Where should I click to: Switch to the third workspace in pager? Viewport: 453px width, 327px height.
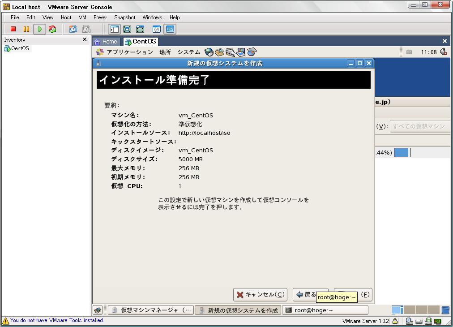pos(422,310)
